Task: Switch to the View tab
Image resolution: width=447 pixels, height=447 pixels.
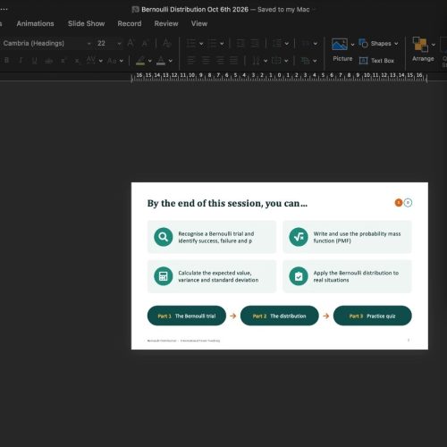Action: [199, 23]
